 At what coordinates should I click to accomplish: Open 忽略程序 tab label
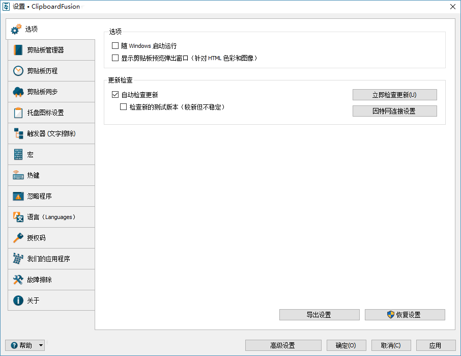[39, 196]
